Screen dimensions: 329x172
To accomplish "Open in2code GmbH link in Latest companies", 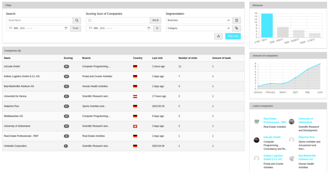I will pos(272,137).
